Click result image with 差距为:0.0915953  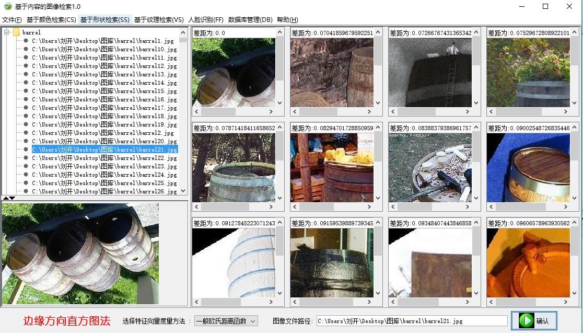(332, 262)
